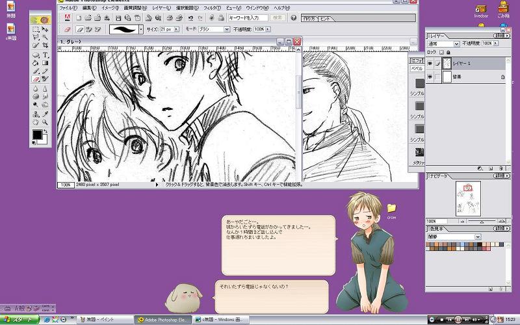Choose the Background Eraser option icon
Image resolution: width=520 pixels, height=325 pixels.
(88, 29)
